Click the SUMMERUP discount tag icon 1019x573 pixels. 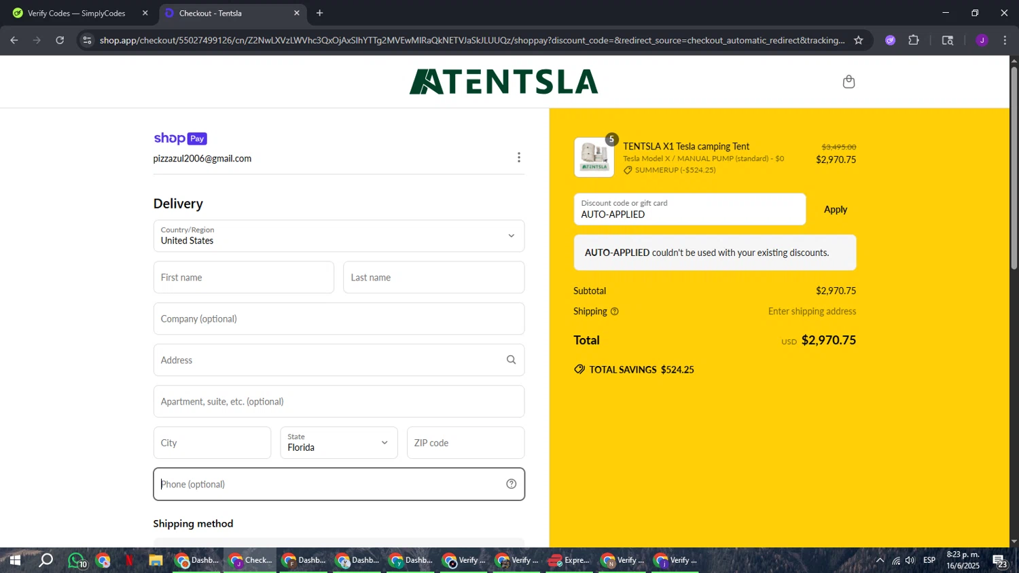[x=628, y=170]
